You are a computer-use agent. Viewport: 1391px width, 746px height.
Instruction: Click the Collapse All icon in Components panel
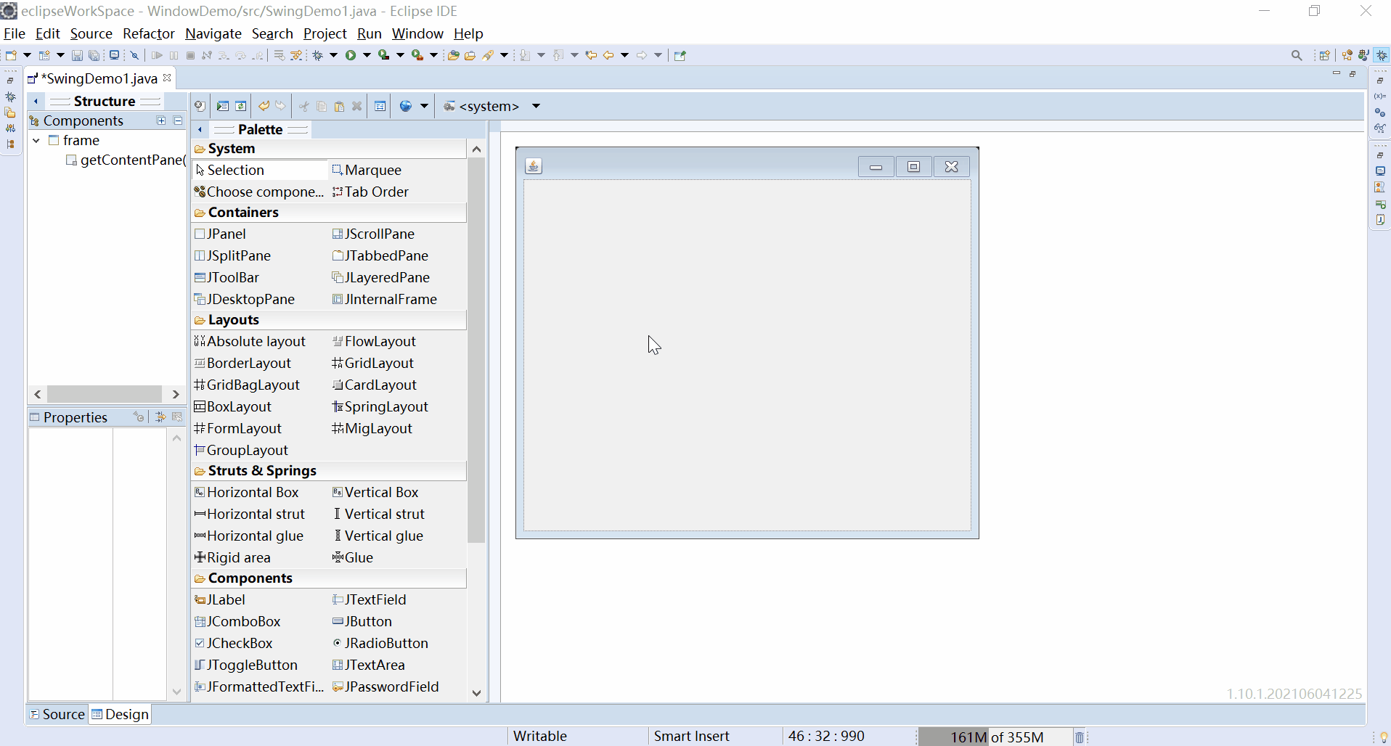point(178,120)
